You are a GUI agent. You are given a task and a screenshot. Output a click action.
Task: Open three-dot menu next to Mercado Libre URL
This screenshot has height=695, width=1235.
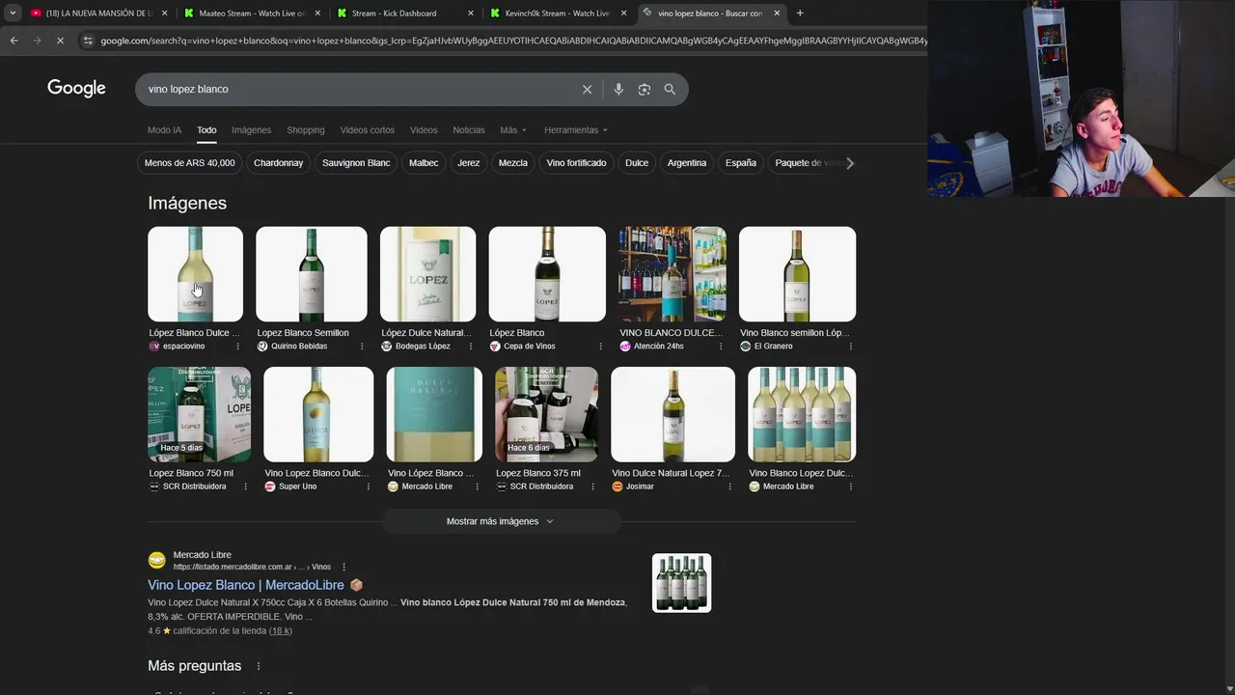pos(343,567)
